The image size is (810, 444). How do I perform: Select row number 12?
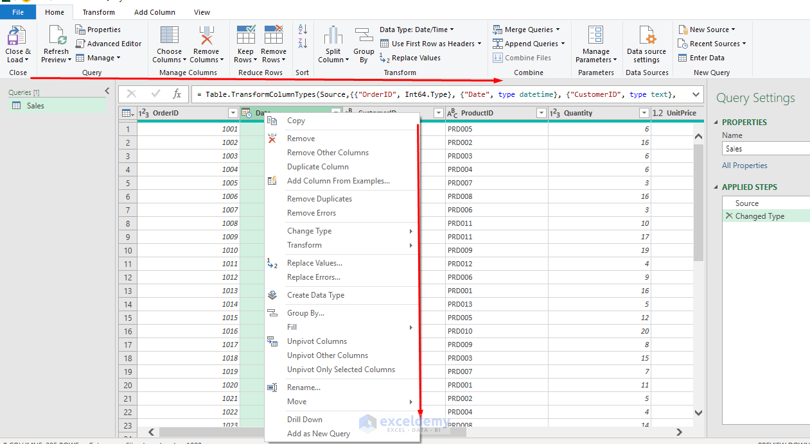(x=127, y=277)
